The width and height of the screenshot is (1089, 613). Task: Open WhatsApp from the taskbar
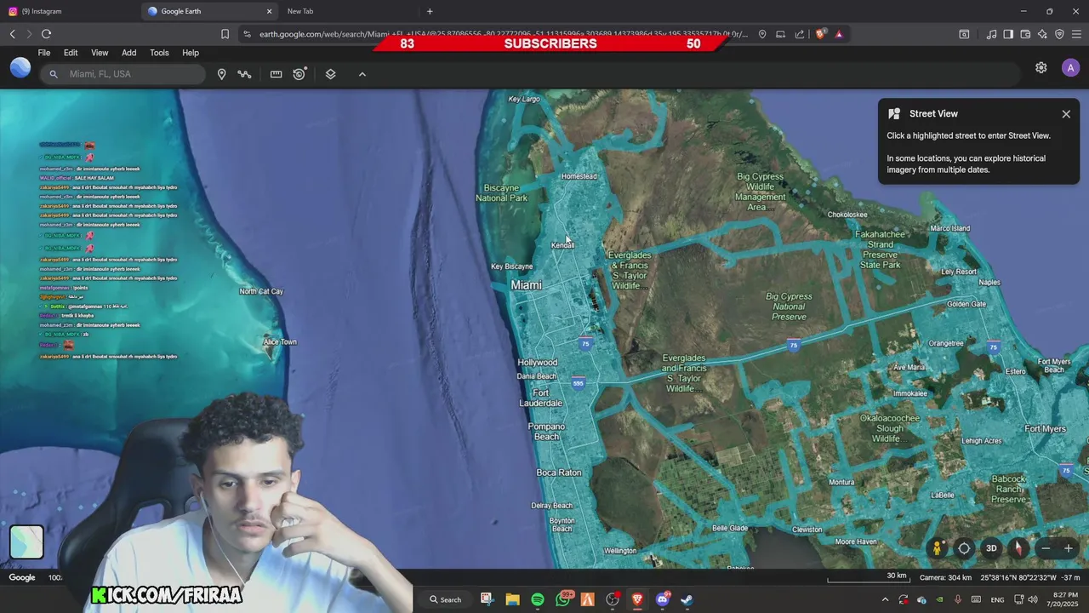pyautogui.click(x=562, y=599)
